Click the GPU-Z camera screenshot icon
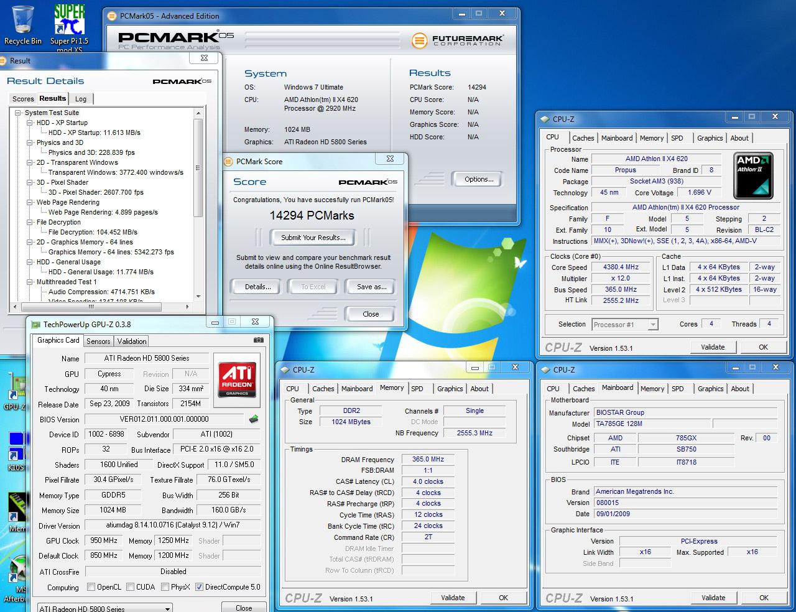 coord(258,340)
